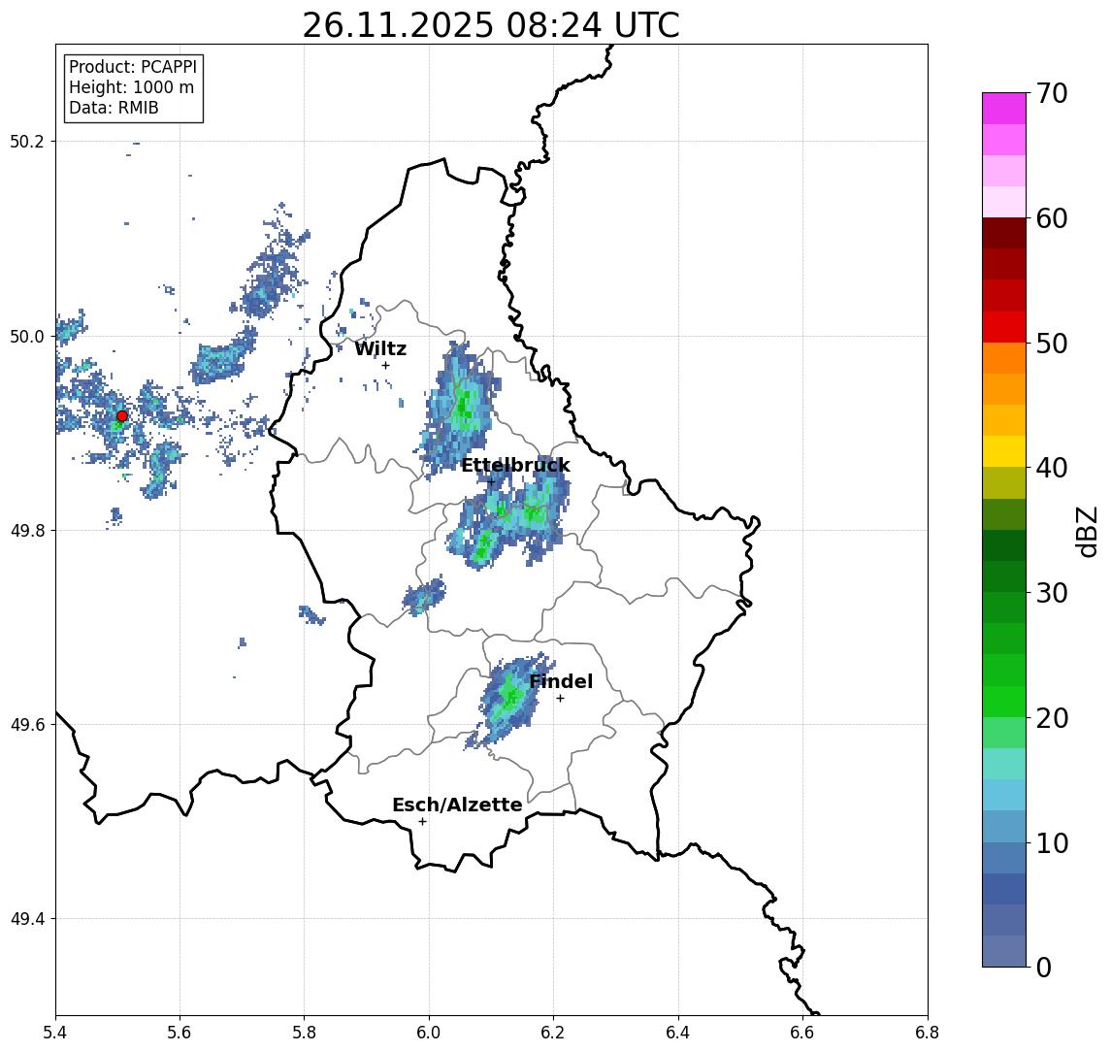The height and width of the screenshot is (1052, 1111).
Task: Click the 50 tick on the colorbar
Action: (1052, 344)
